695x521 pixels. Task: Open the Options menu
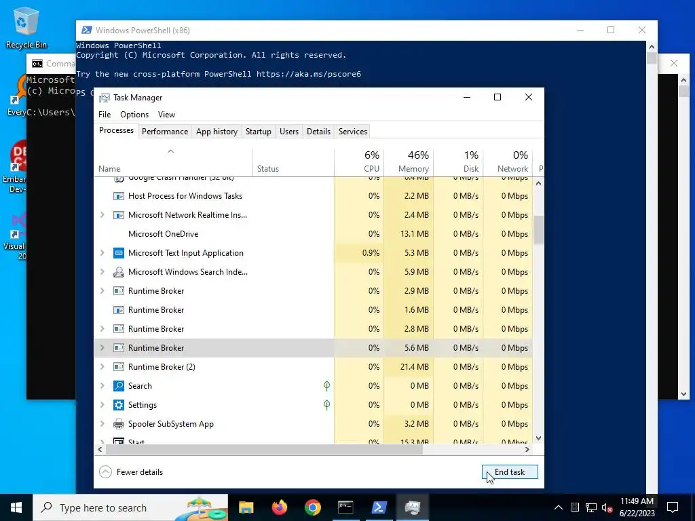point(134,114)
